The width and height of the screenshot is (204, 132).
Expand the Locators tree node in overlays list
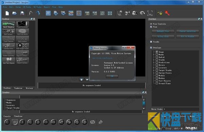click(x=154, y=68)
